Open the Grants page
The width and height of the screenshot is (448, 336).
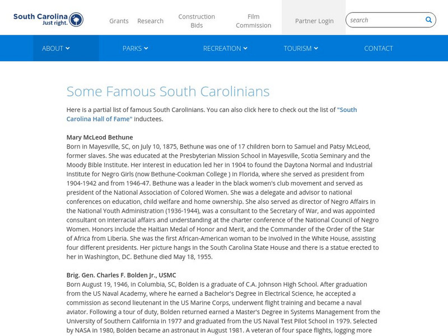[118, 21]
